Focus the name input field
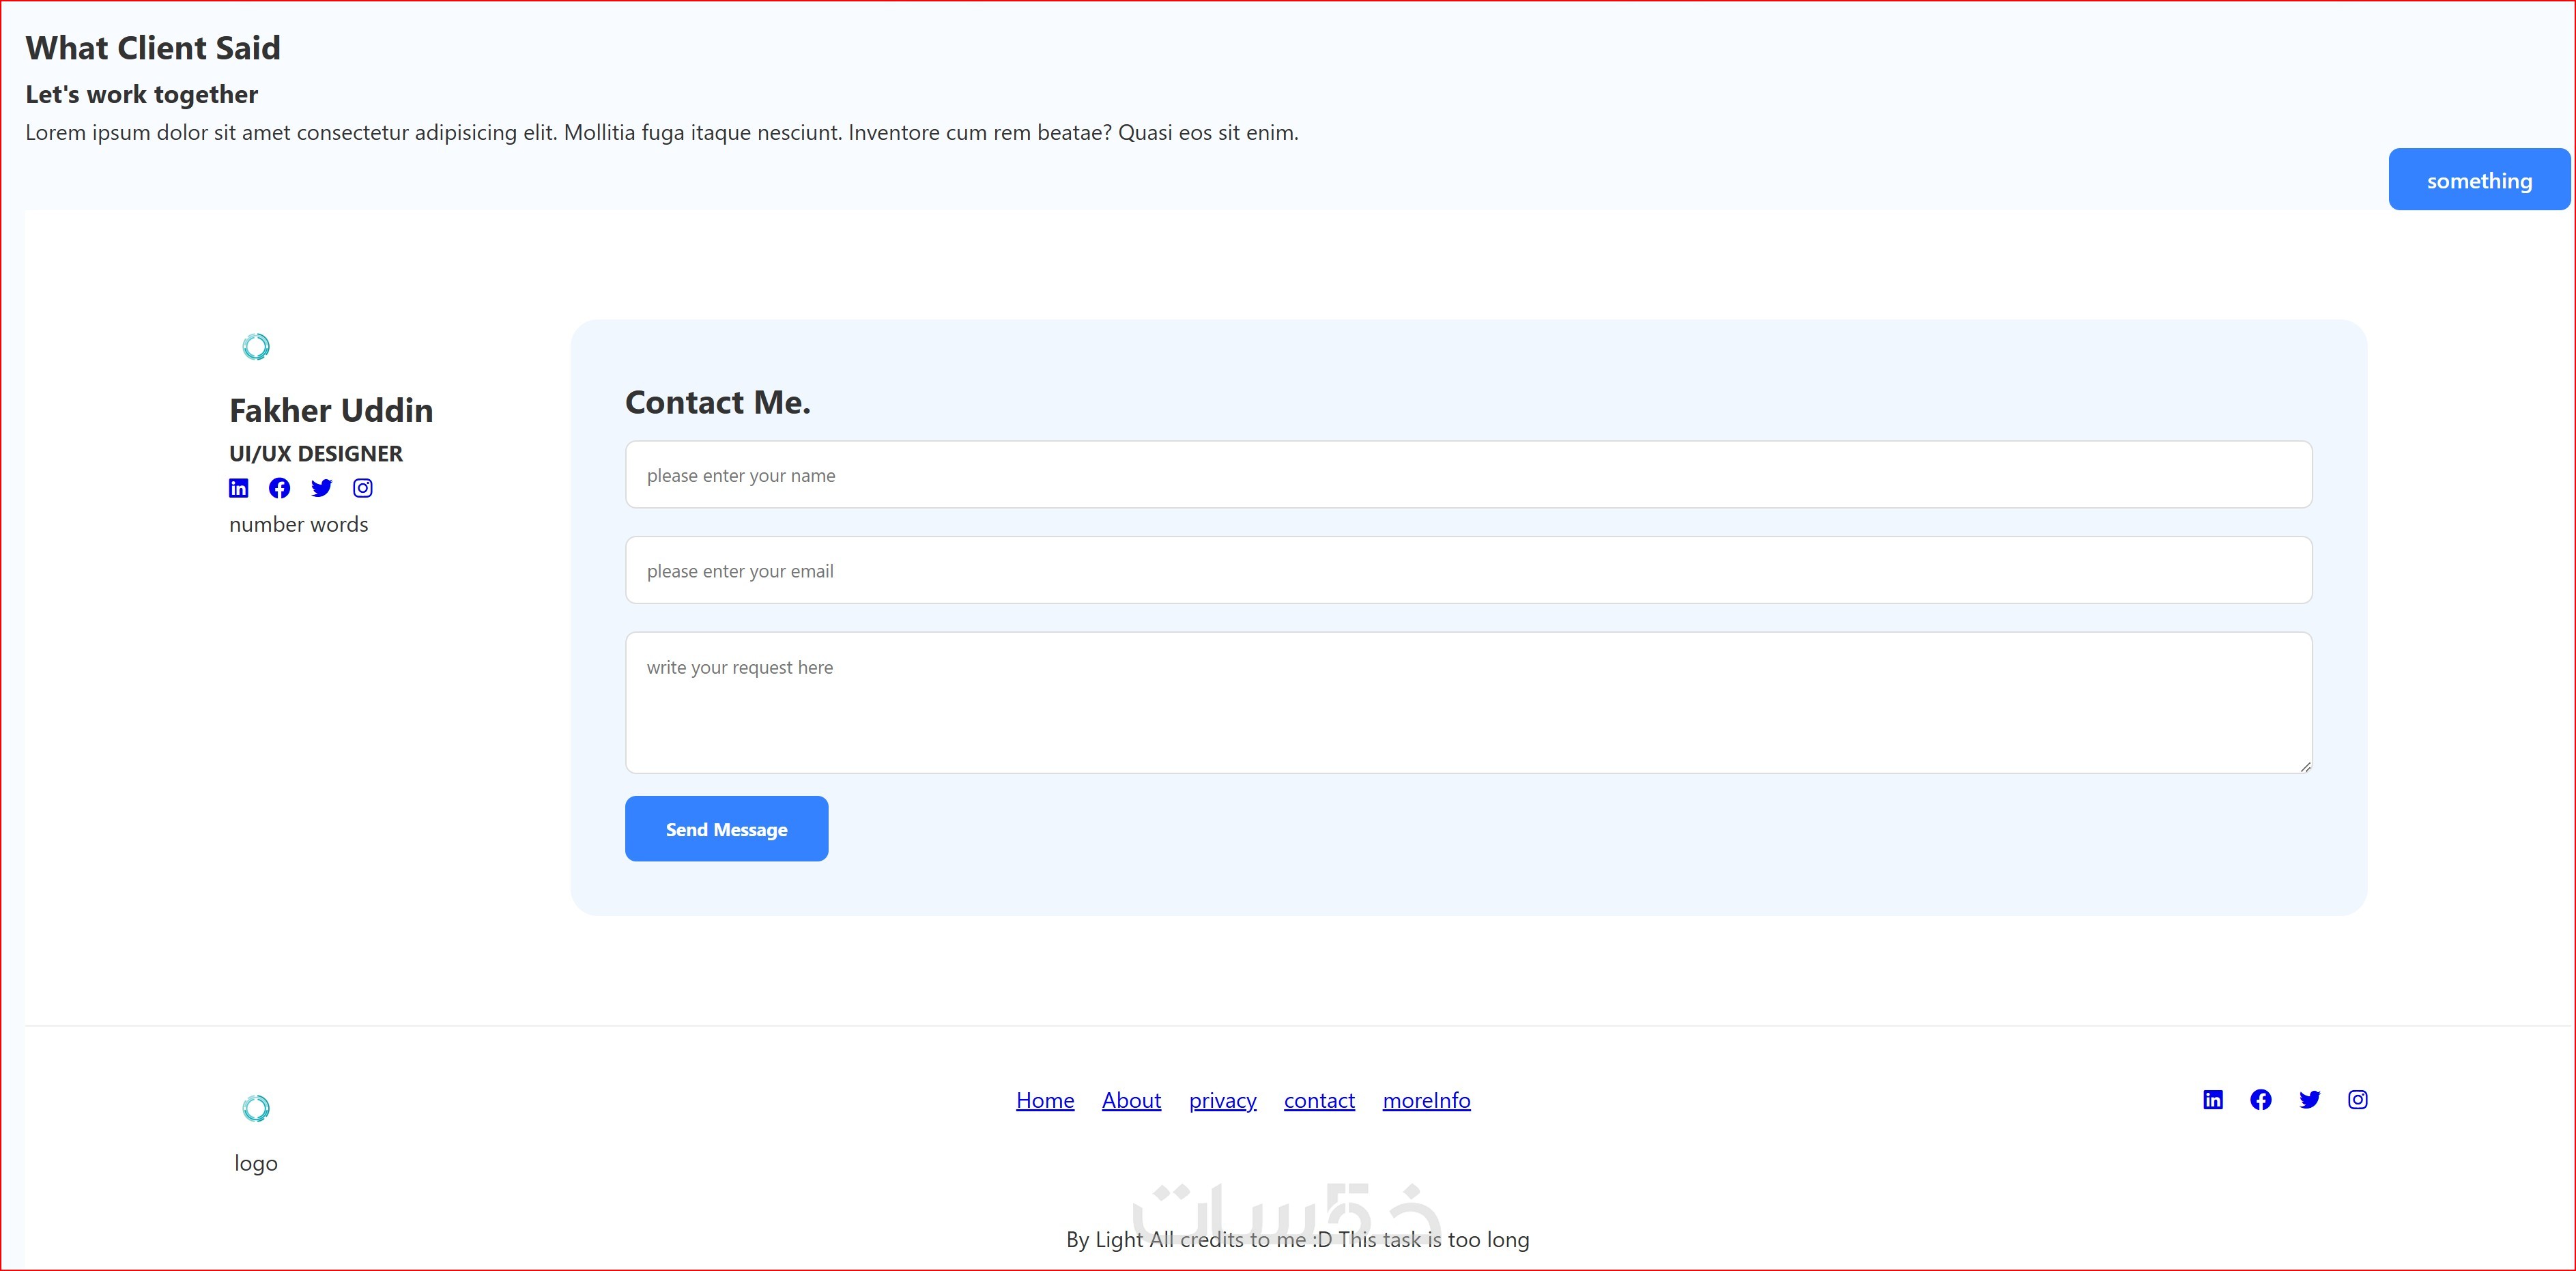 click(1468, 475)
